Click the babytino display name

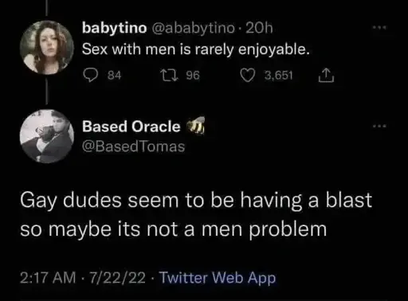(x=114, y=28)
